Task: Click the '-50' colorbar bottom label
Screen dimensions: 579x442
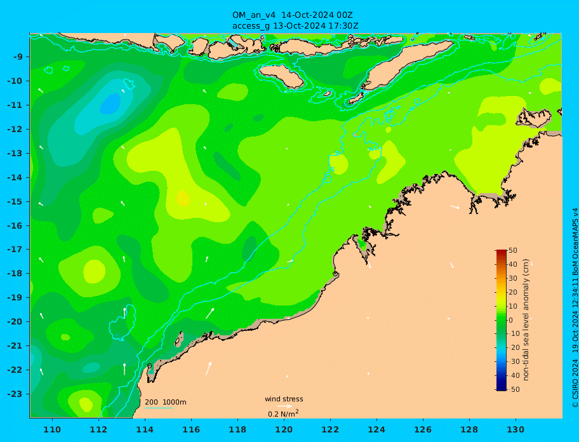Action: click(513, 389)
